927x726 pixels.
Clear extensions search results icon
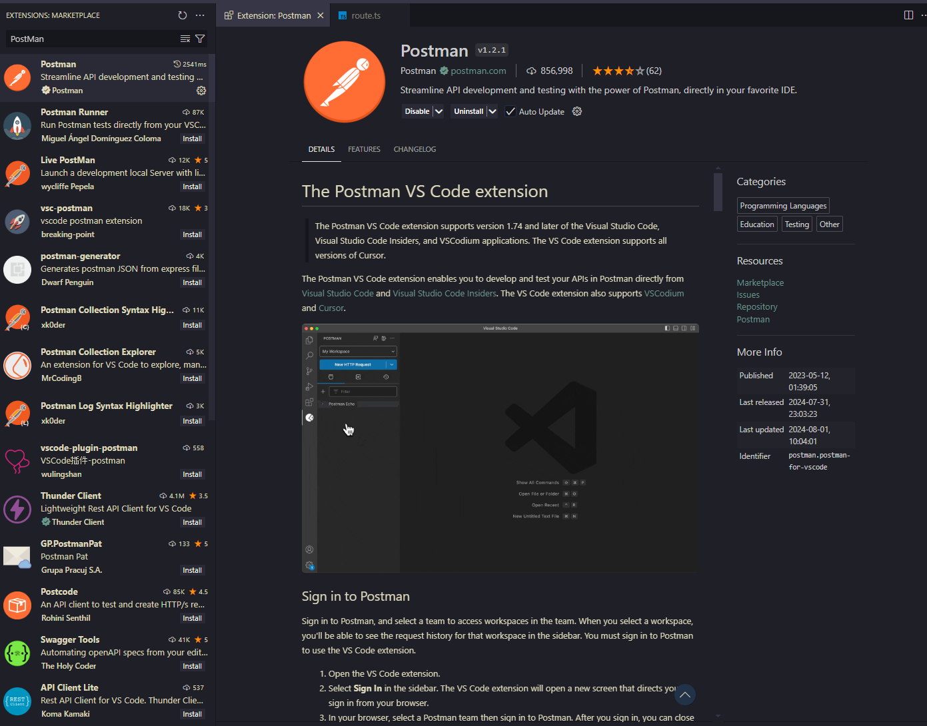(185, 39)
